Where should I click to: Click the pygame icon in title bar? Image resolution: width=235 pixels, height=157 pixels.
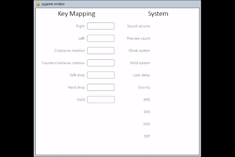tap(38, 4)
